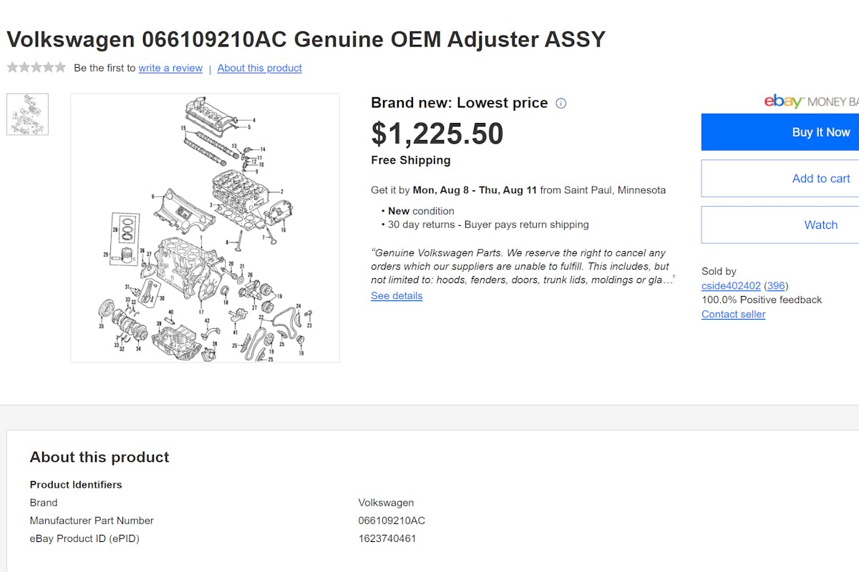Select the small engine diagram thumbnail
The width and height of the screenshot is (859, 572).
point(27,114)
